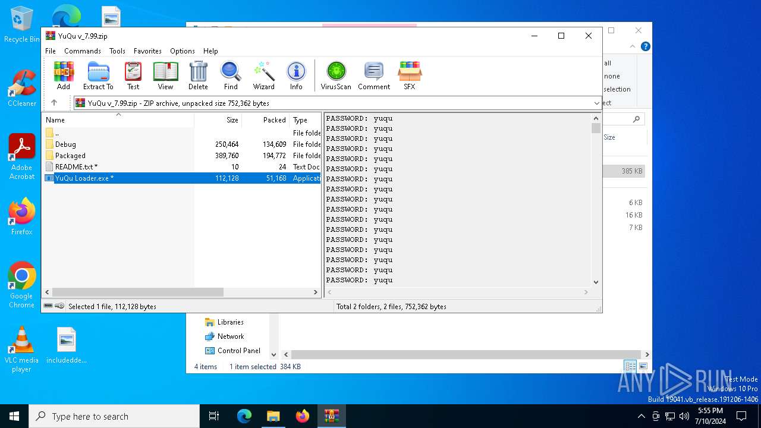This screenshot has height=428, width=761.
Task: Open the View toolbar icon
Action: click(x=165, y=75)
